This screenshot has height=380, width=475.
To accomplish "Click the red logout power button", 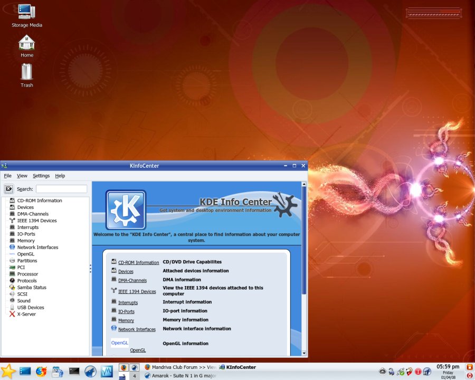I will point(470,375).
